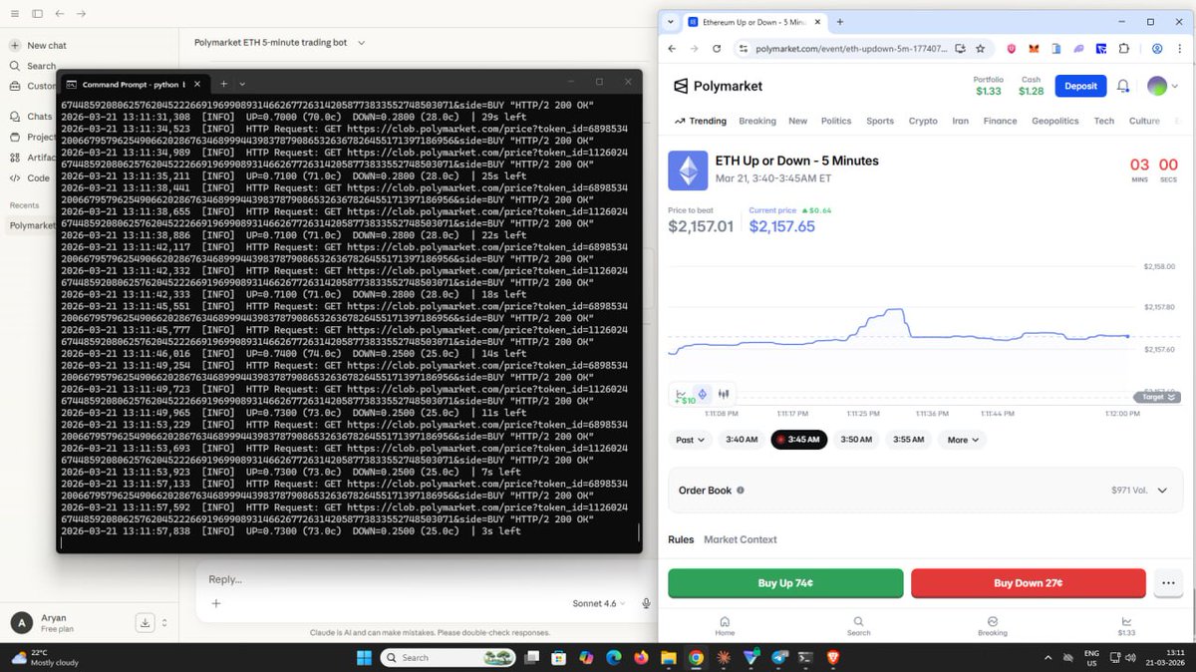
Task: Open three-dot more options beside Buy Down
Action: [x=1168, y=583]
